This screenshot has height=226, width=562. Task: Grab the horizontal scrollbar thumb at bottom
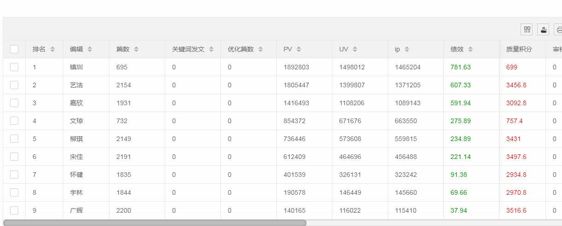pyautogui.click(x=155, y=223)
